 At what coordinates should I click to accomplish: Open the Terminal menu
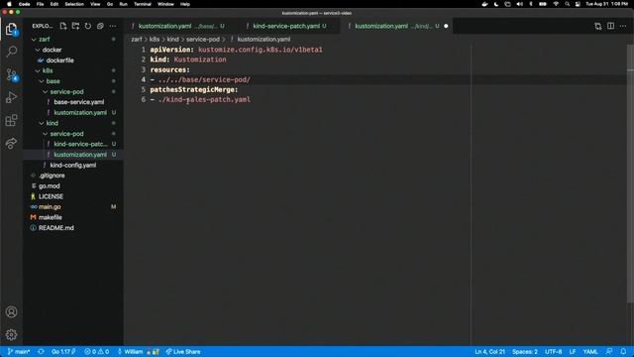(x=143, y=4)
